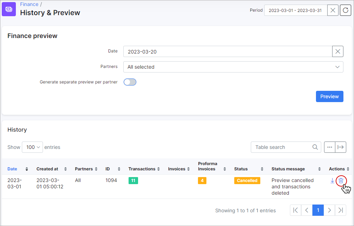Refresh data with the reload icon

pyautogui.click(x=345, y=10)
